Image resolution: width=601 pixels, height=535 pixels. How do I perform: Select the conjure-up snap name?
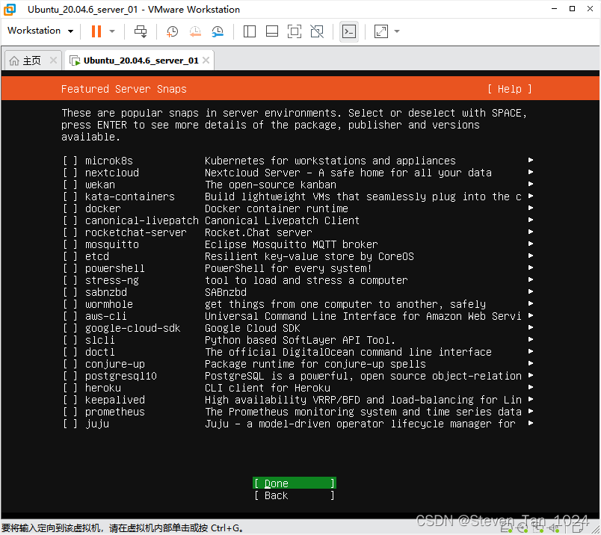tap(115, 364)
